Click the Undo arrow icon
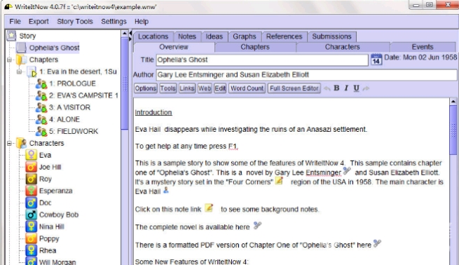The height and width of the screenshot is (265, 459). pos(327,88)
